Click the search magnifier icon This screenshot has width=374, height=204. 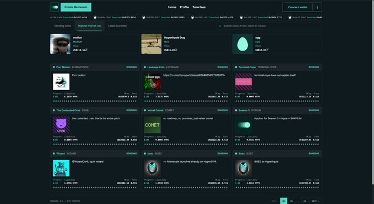[x=220, y=26]
